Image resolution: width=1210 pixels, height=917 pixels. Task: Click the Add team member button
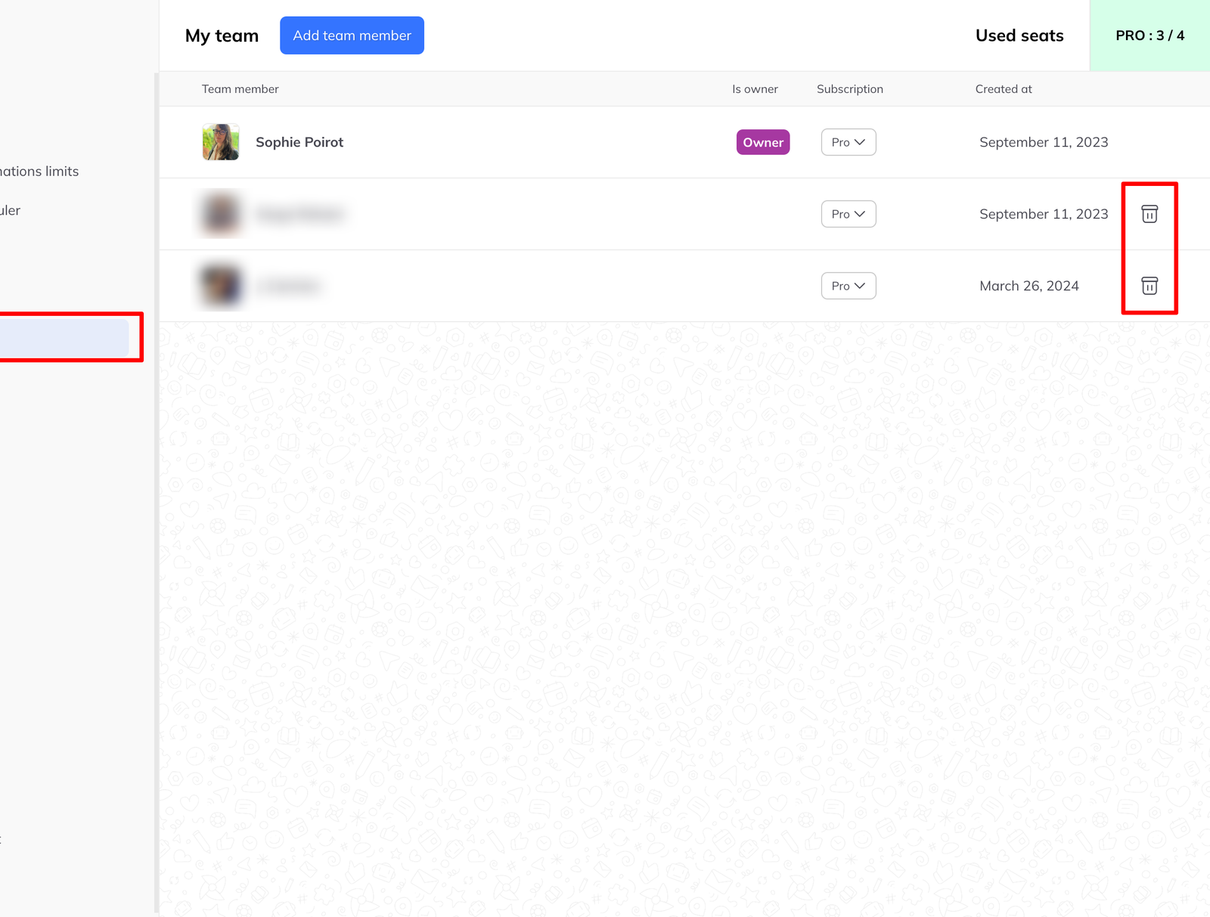tap(352, 36)
